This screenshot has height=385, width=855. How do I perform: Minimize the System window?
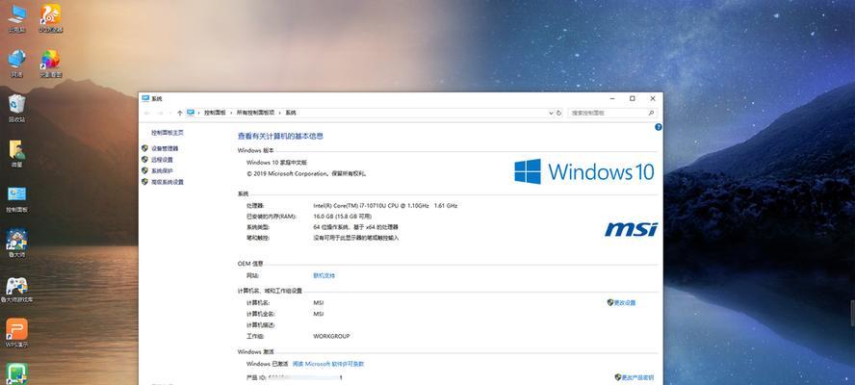pyautogui.click(x=613, y=99)
